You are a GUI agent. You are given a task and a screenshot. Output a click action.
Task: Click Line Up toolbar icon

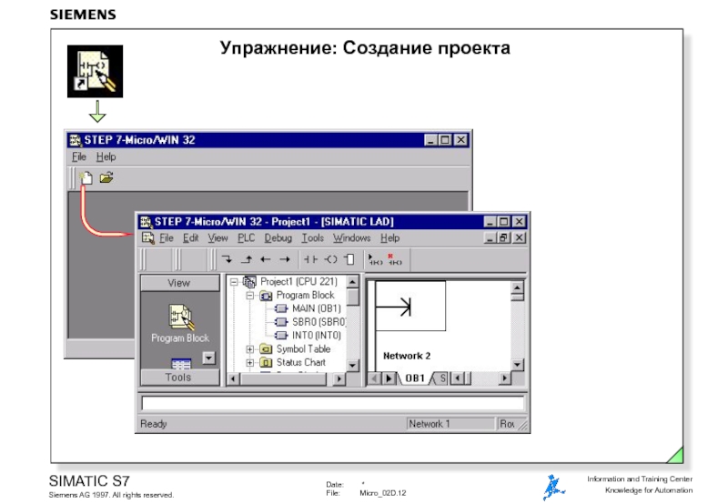tap(247, 259)
